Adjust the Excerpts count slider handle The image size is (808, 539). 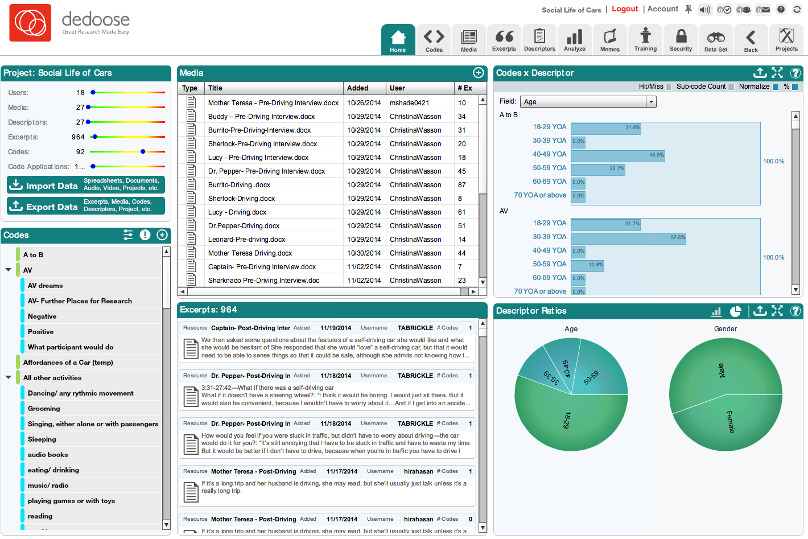(95, 137)
